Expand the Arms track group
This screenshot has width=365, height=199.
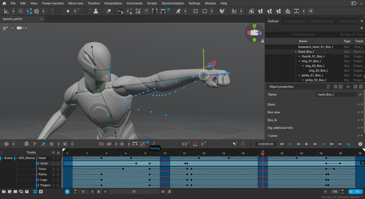pos(39,163)
